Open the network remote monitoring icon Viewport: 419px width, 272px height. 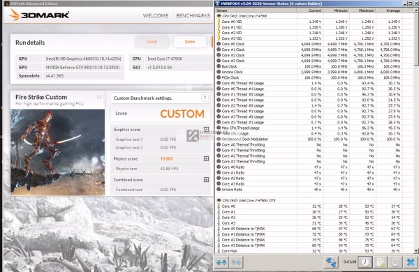pos(331,262)
